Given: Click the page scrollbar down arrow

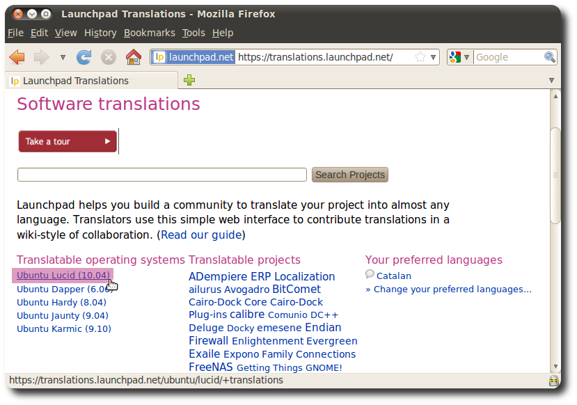Looking at the screenshot, I should pos(555,366).
